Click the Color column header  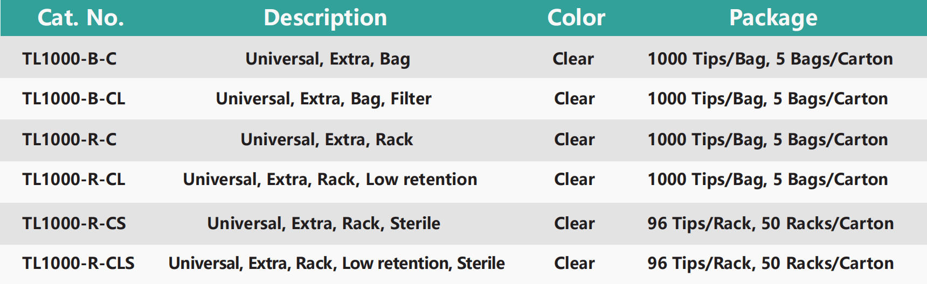coord(576,18)
